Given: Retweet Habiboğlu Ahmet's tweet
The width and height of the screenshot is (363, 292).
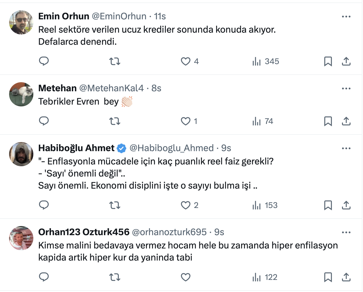Looking at the screenshot, I should 115,205.
